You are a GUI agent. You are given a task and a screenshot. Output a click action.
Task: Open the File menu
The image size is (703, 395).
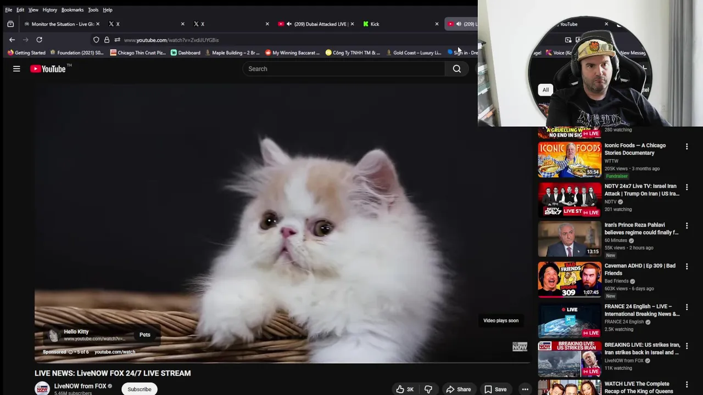click(9, 10)
